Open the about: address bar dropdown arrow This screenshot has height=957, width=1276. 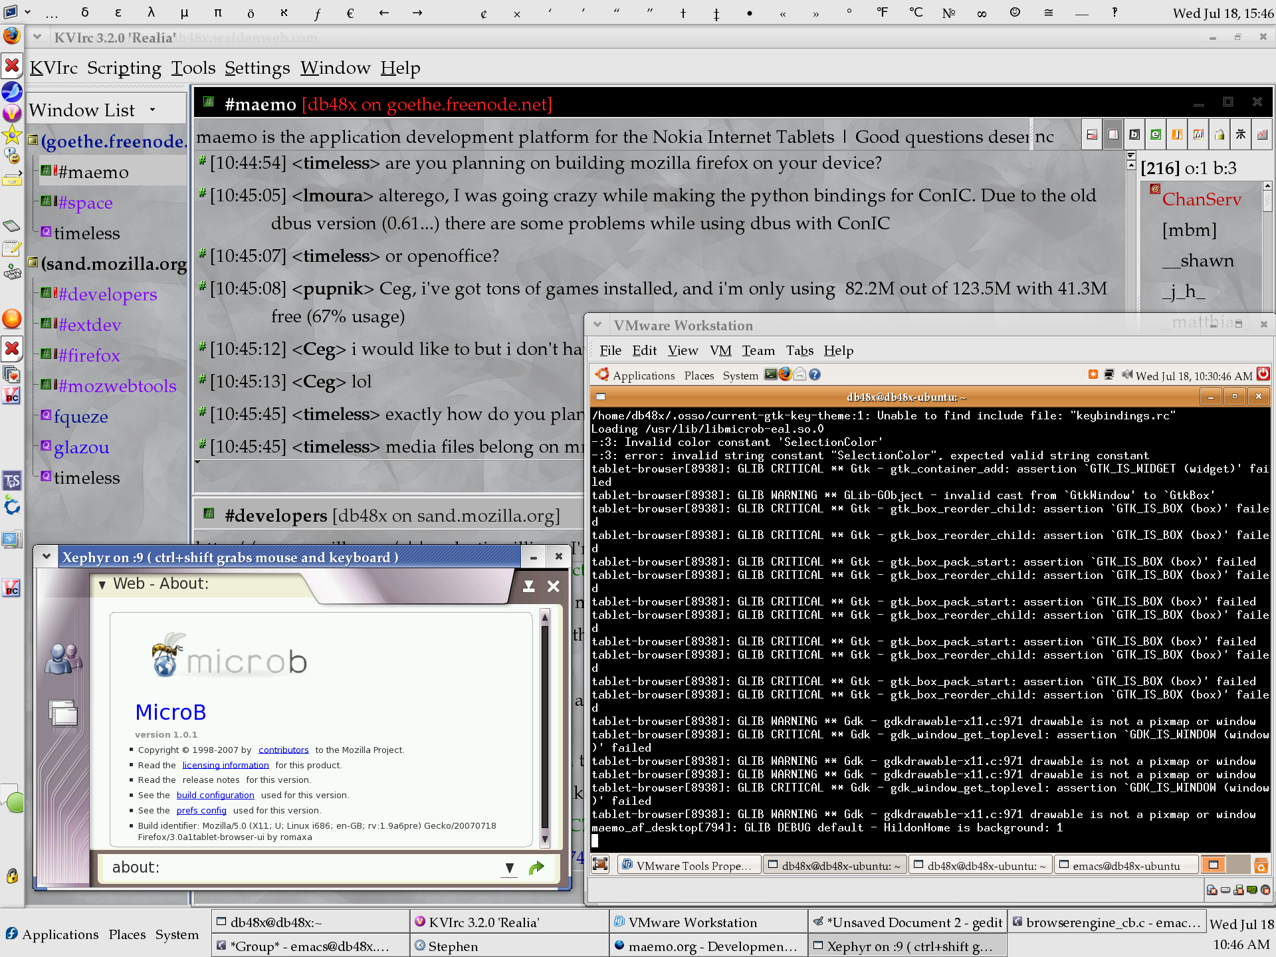(x=509, y=868)
